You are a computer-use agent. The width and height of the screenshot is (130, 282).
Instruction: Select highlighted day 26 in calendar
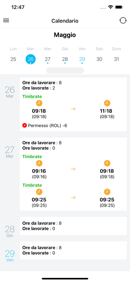pos(30,59)
